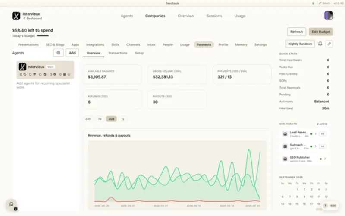Click the Kill button for Lead Resea...
Viewport: 345px width, 216px height.
323,134
